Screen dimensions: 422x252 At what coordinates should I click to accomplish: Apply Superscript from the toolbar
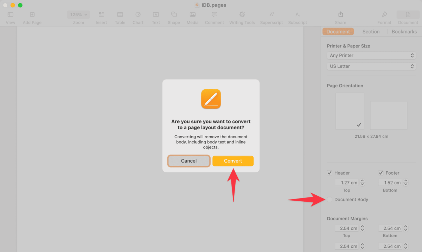click(271, 18)
